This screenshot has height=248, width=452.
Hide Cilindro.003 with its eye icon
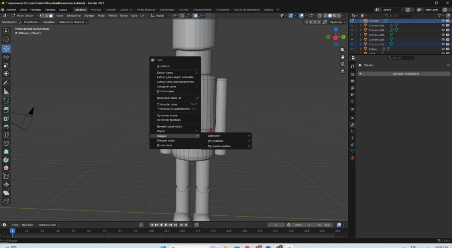click(443, 35)
